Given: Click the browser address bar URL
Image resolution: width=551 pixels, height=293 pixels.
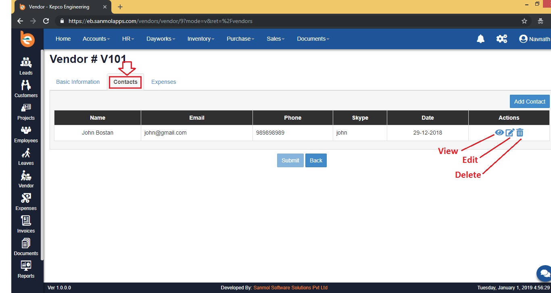Looking at the screenshot, I should [x=161, y=21].
